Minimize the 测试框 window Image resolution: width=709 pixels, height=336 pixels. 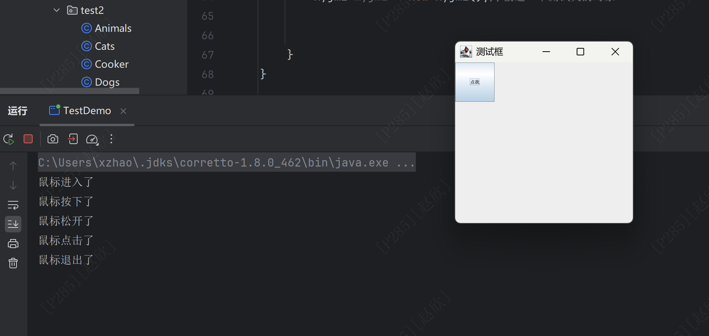pyautogui.click(x=546, y=52)
